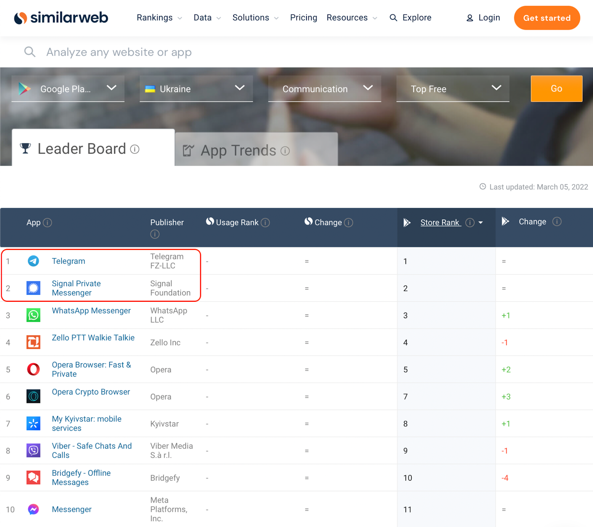The height and width of the screenshot is (527, 593).
Task: Click the Bridgefy app icon
Action: pyautogui.click(x=33, y=477)
